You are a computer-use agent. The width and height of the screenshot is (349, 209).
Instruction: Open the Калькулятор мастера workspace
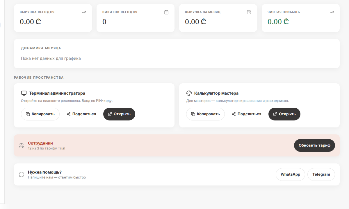284,114
